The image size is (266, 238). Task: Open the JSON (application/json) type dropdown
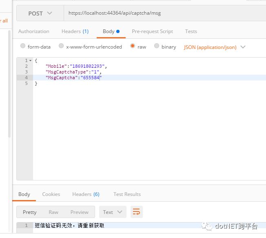(x=215, y=47)
